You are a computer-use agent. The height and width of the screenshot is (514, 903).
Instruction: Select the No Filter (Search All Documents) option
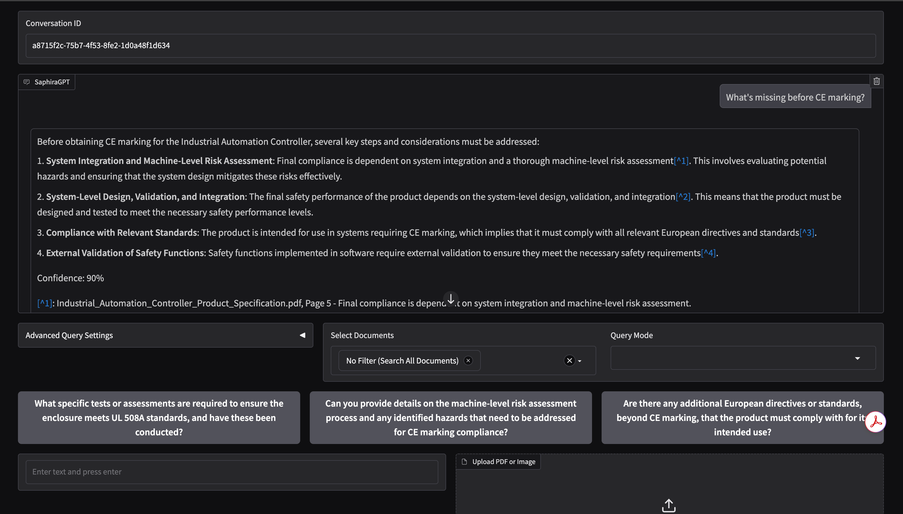pyautogui.click(x=402, y=361)
